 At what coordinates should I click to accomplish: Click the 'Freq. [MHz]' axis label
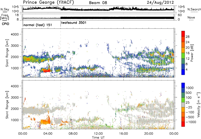tap(5, 17)
